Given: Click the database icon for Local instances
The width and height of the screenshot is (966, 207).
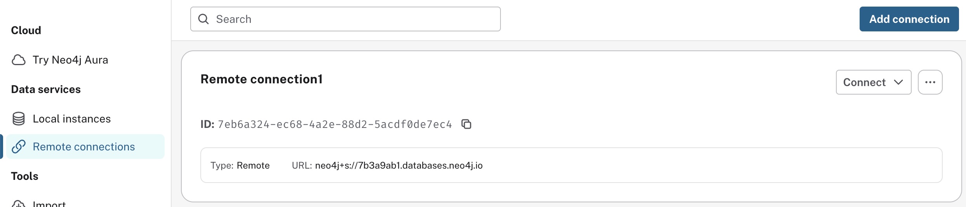Looking at the screenshot, I should (x=19, y=119).
